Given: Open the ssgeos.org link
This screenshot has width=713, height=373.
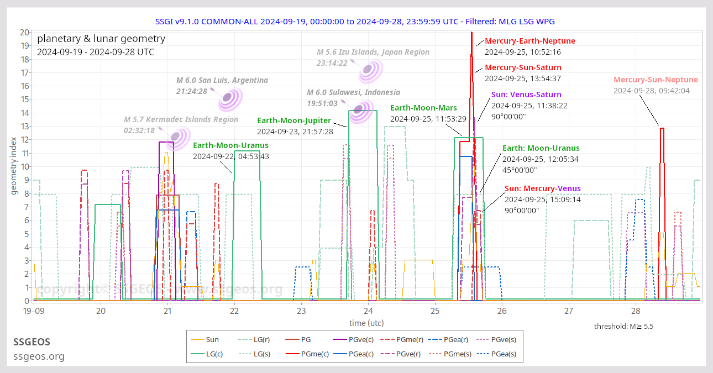Looking at the screenshot, I should pyautogui.click(x=39, y=356).
